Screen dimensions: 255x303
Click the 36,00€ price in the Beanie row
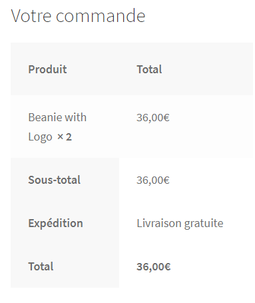pos(153,117)
